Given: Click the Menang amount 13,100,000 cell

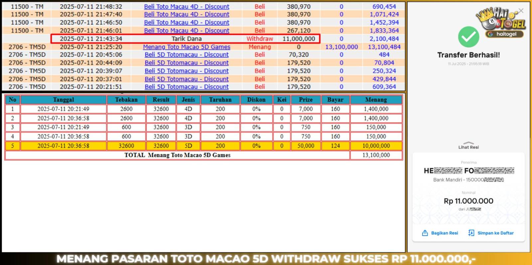Looking at the screenshot, I should [x=341, y=47].
